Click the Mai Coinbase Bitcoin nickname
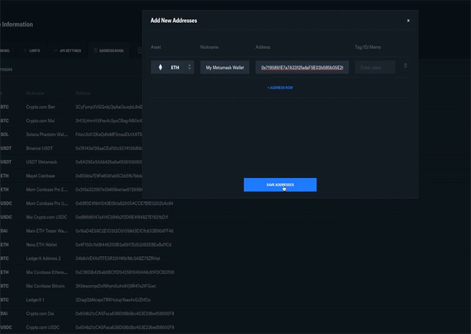The image size is (471, 334). tap(45, 286)
